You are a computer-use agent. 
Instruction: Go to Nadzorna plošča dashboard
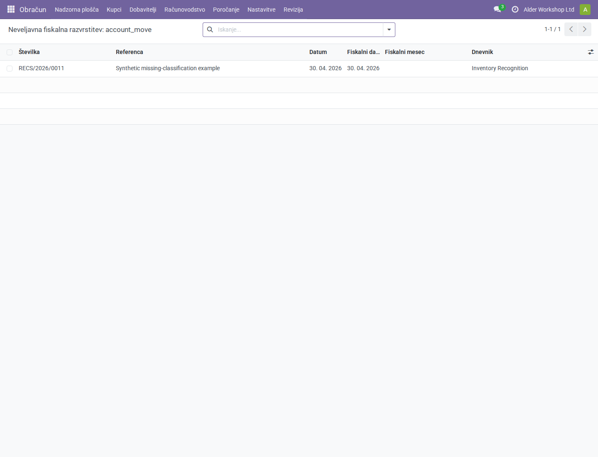click(77, 10)
